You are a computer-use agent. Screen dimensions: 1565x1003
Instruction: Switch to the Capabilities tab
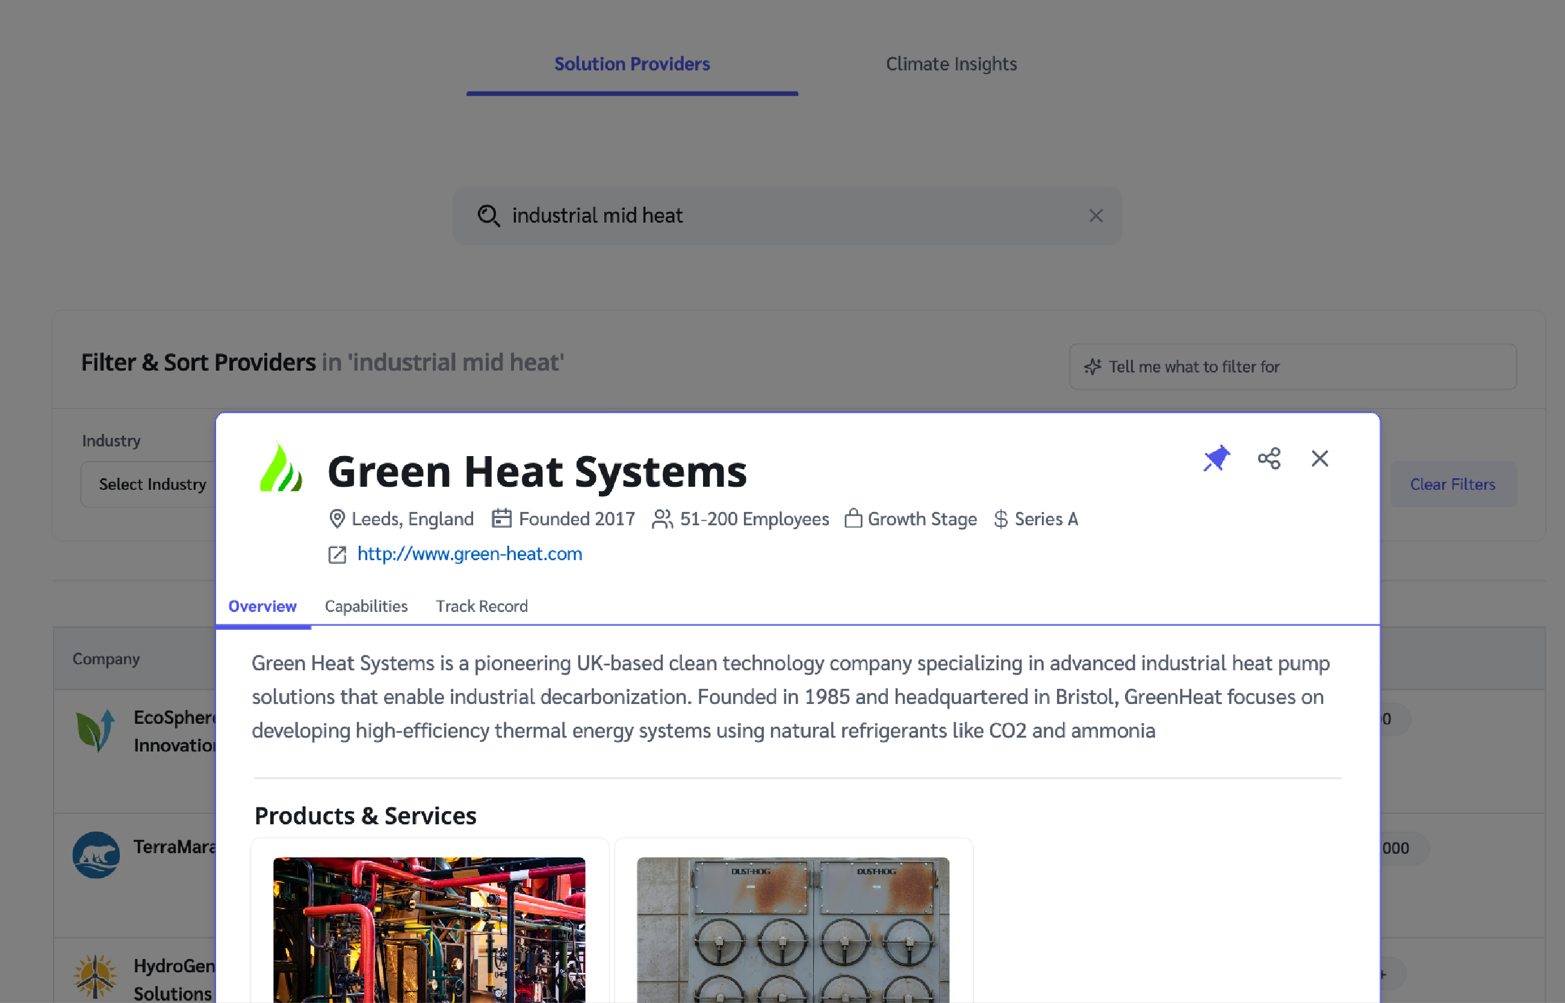point(366,606)
